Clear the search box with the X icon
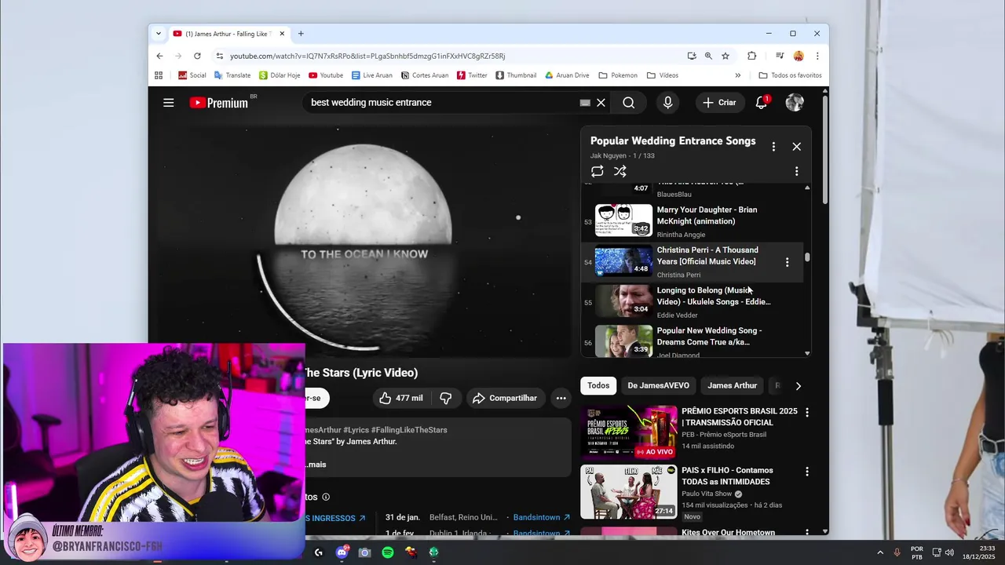Viewport: 1005px width, 565px height. [601, 103]
